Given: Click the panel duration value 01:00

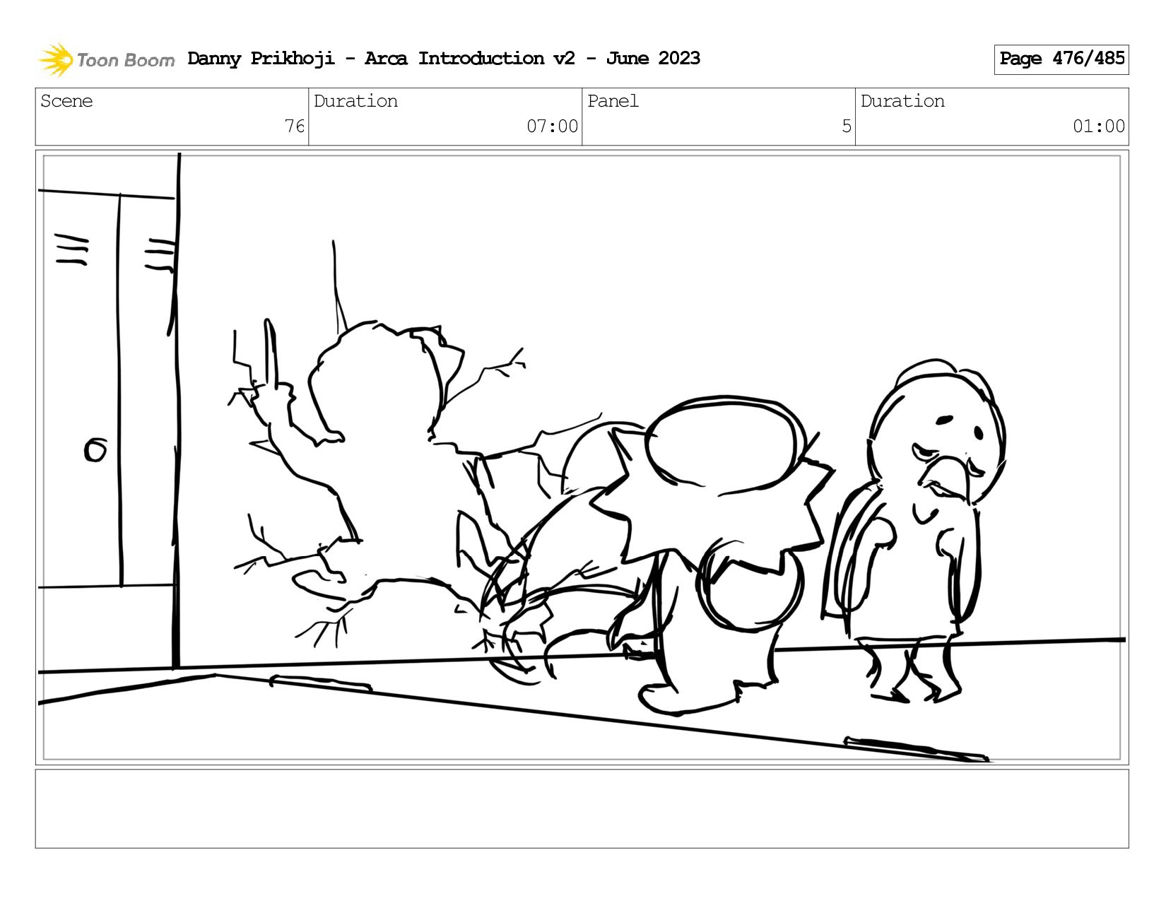Looking at the screenshot, I should coord(1099,126).
